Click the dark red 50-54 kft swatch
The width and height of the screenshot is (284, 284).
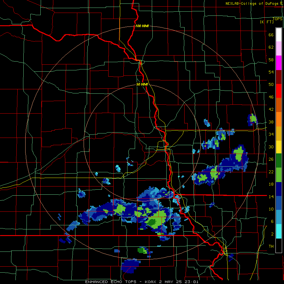click(279, 77)
